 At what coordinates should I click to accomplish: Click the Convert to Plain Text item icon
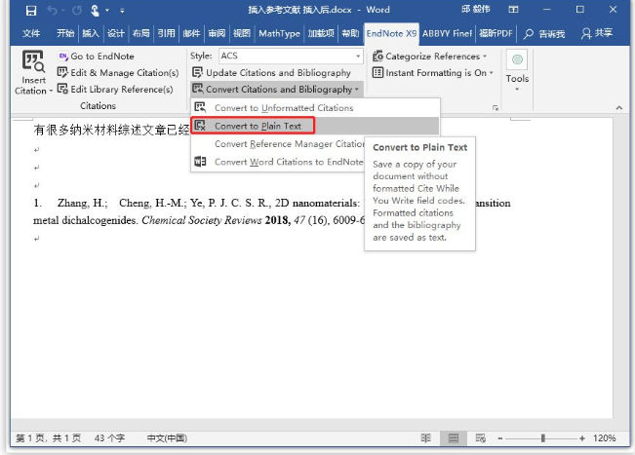[x=201, y=126]
